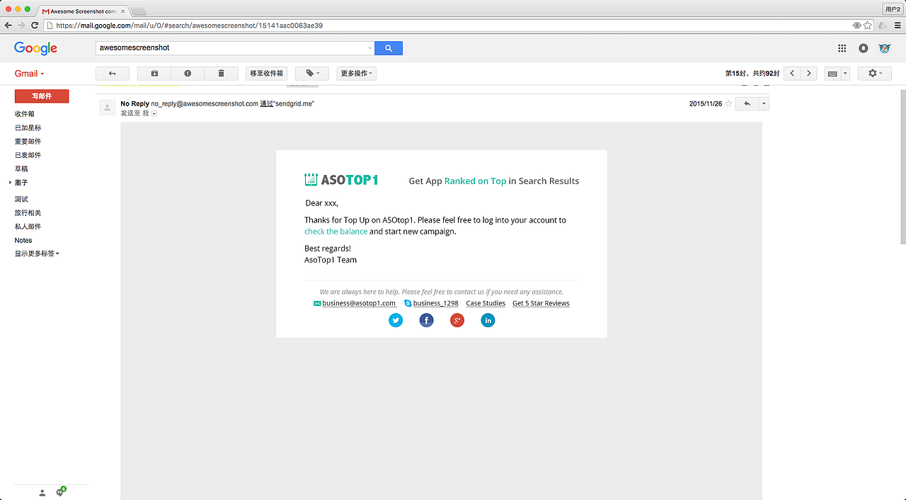
Task: Click business_1298 Skype link
Action: coord(436,303)
